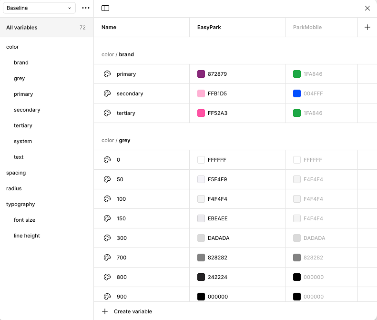Click the palette icon beside primary variable

pyautogui.click(x=107, y=74)
